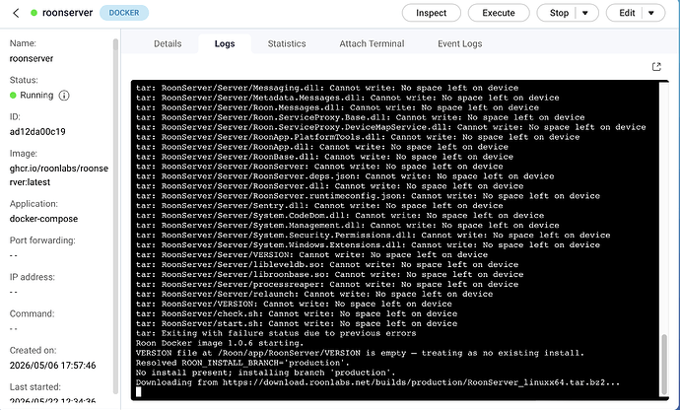Screen dimensions: 680x410
Task: Click the docker-compose application value
Action: tap(43, 219)
